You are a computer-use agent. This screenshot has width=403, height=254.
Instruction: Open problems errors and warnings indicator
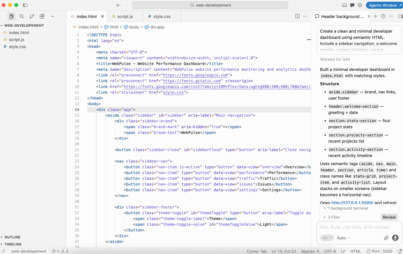[60, 251]
